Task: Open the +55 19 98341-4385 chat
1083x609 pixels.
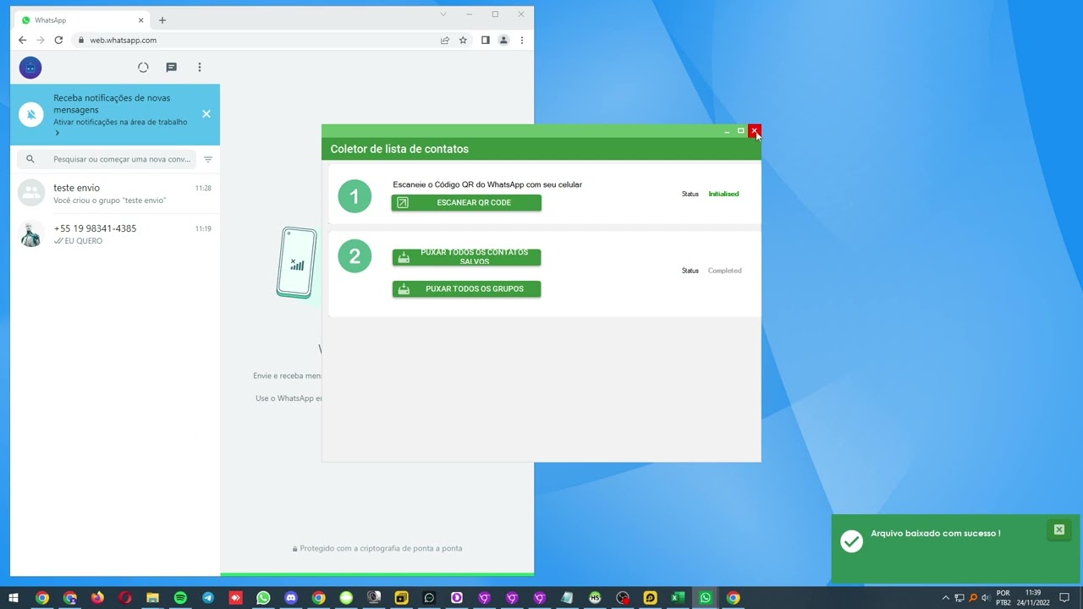Action: 115,234
